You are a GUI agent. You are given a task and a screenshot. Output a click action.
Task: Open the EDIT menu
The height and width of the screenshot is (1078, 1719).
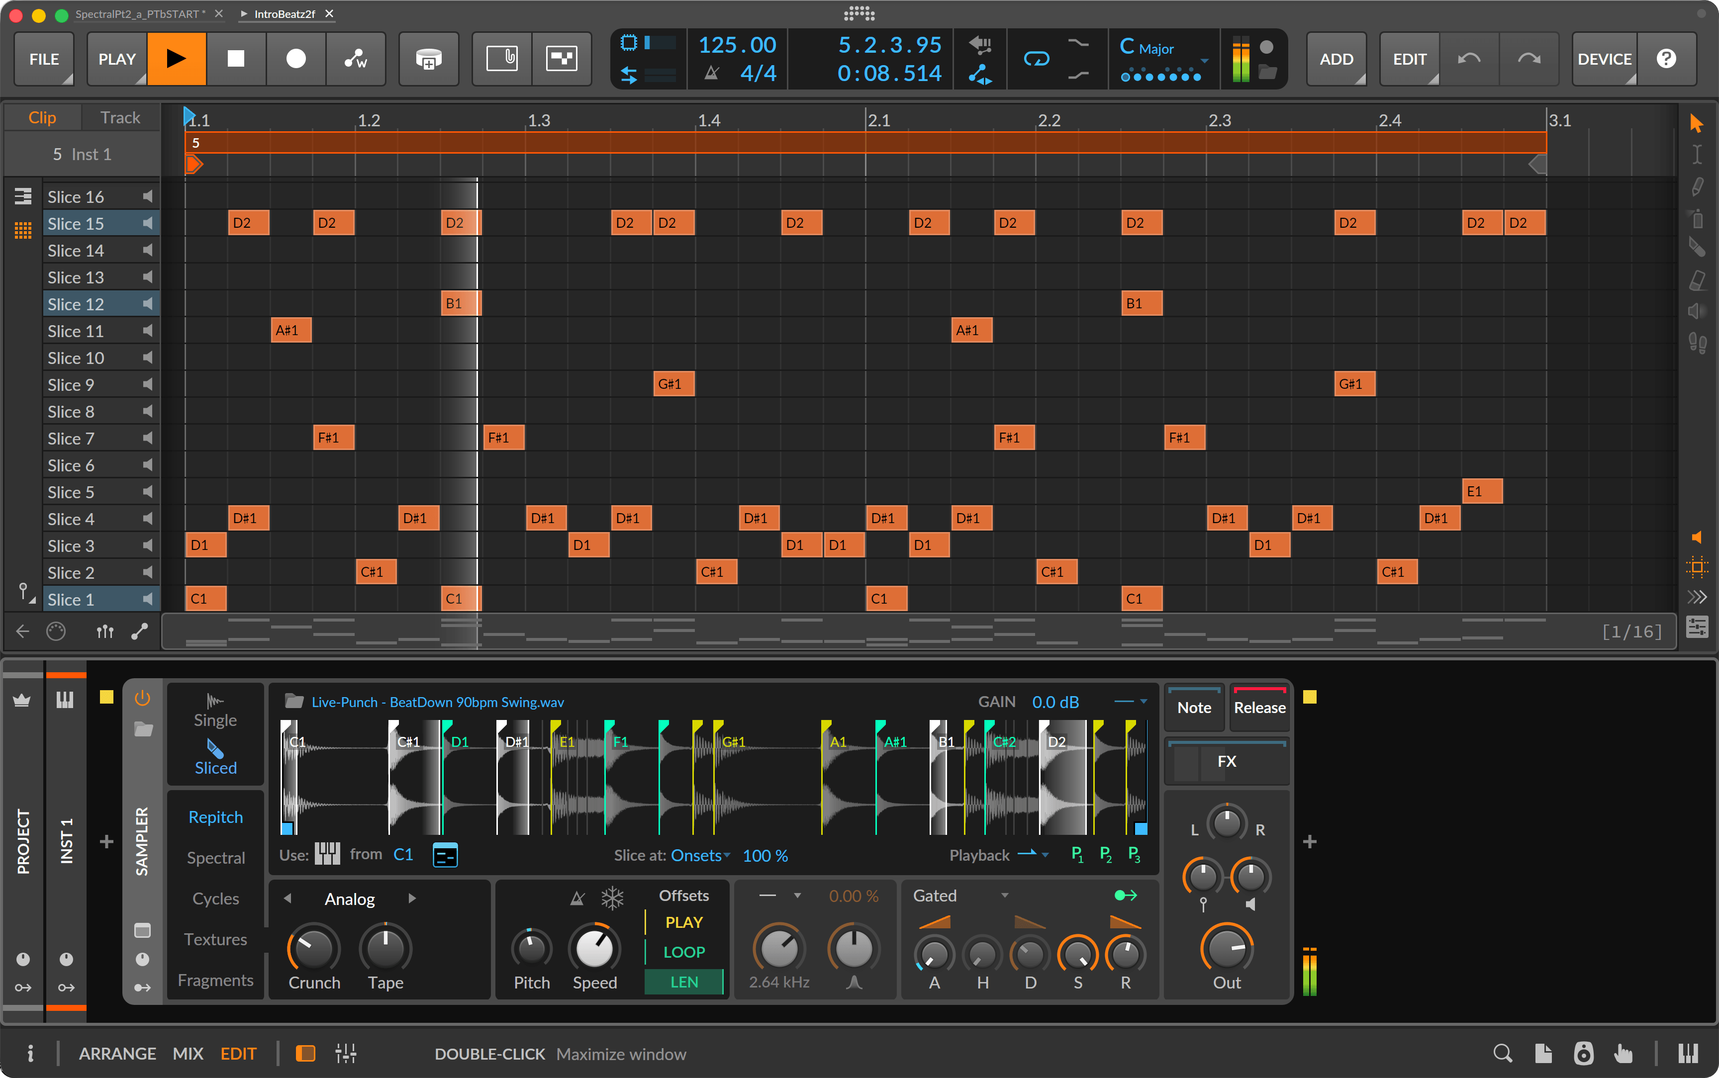point(1410,59)
